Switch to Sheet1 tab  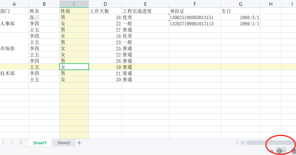click(x=40, y=143)
